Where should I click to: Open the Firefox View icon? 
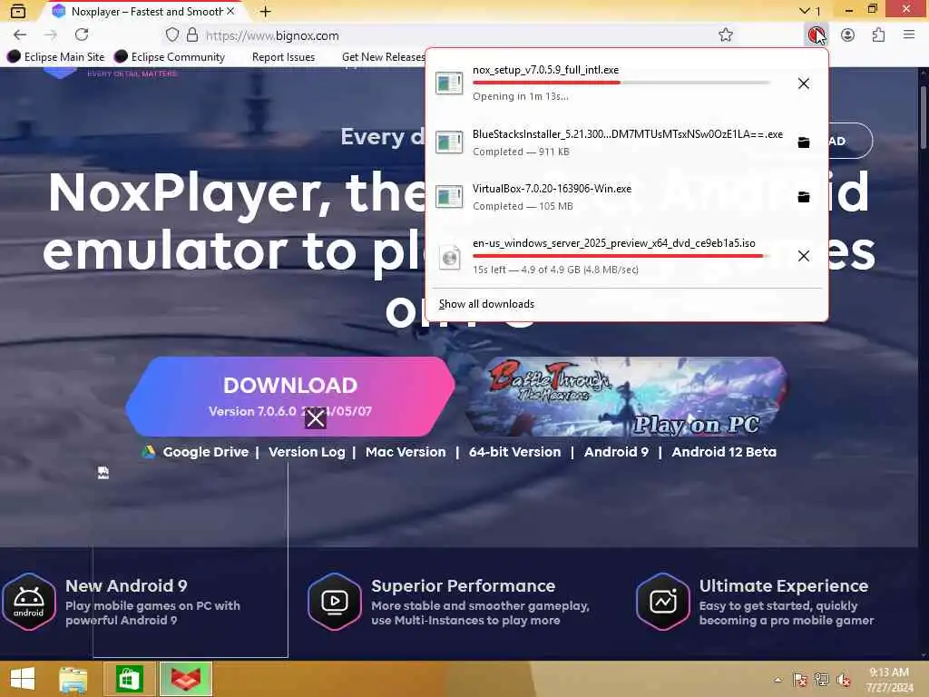18,11
